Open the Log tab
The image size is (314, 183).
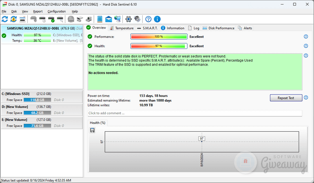coord(194,28)
